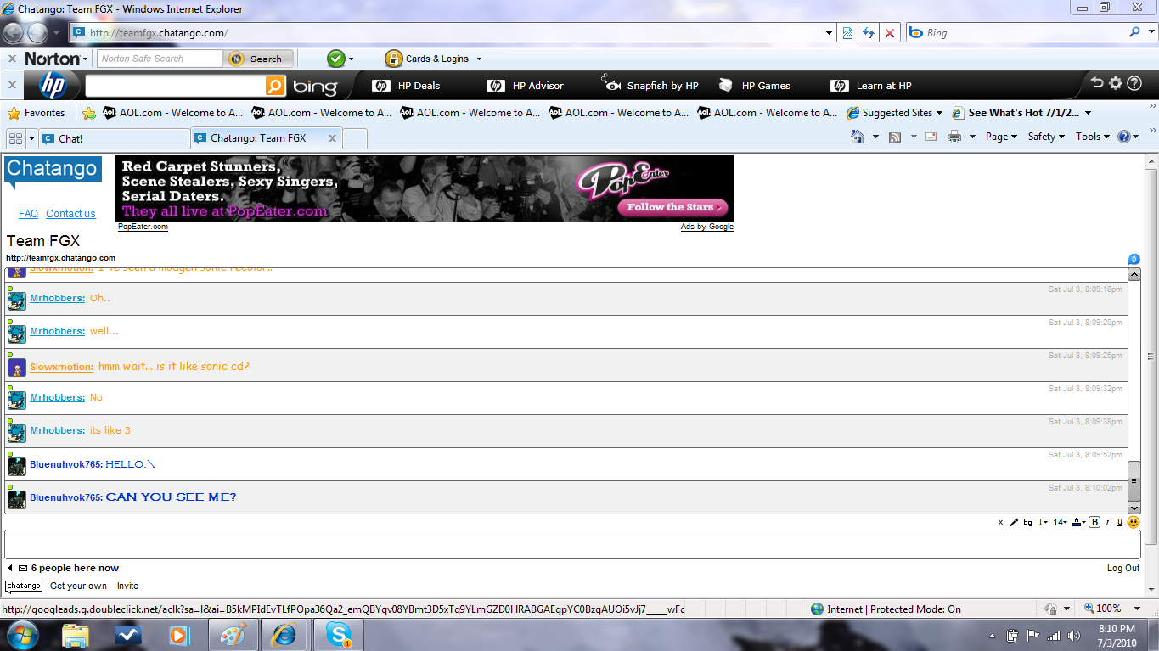Click the Invite link

(127, 586)
